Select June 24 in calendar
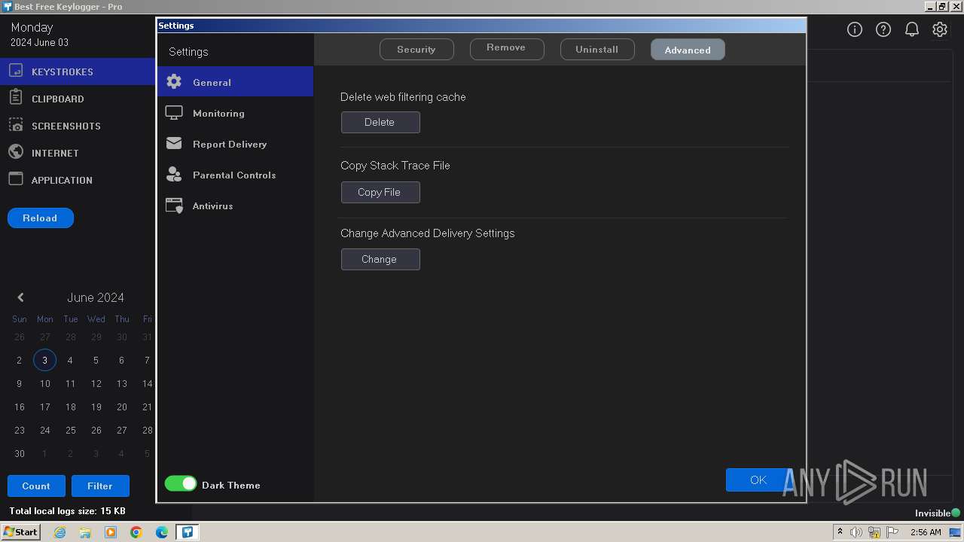This screenshot has width=964, height=542. tap(44, 430)
